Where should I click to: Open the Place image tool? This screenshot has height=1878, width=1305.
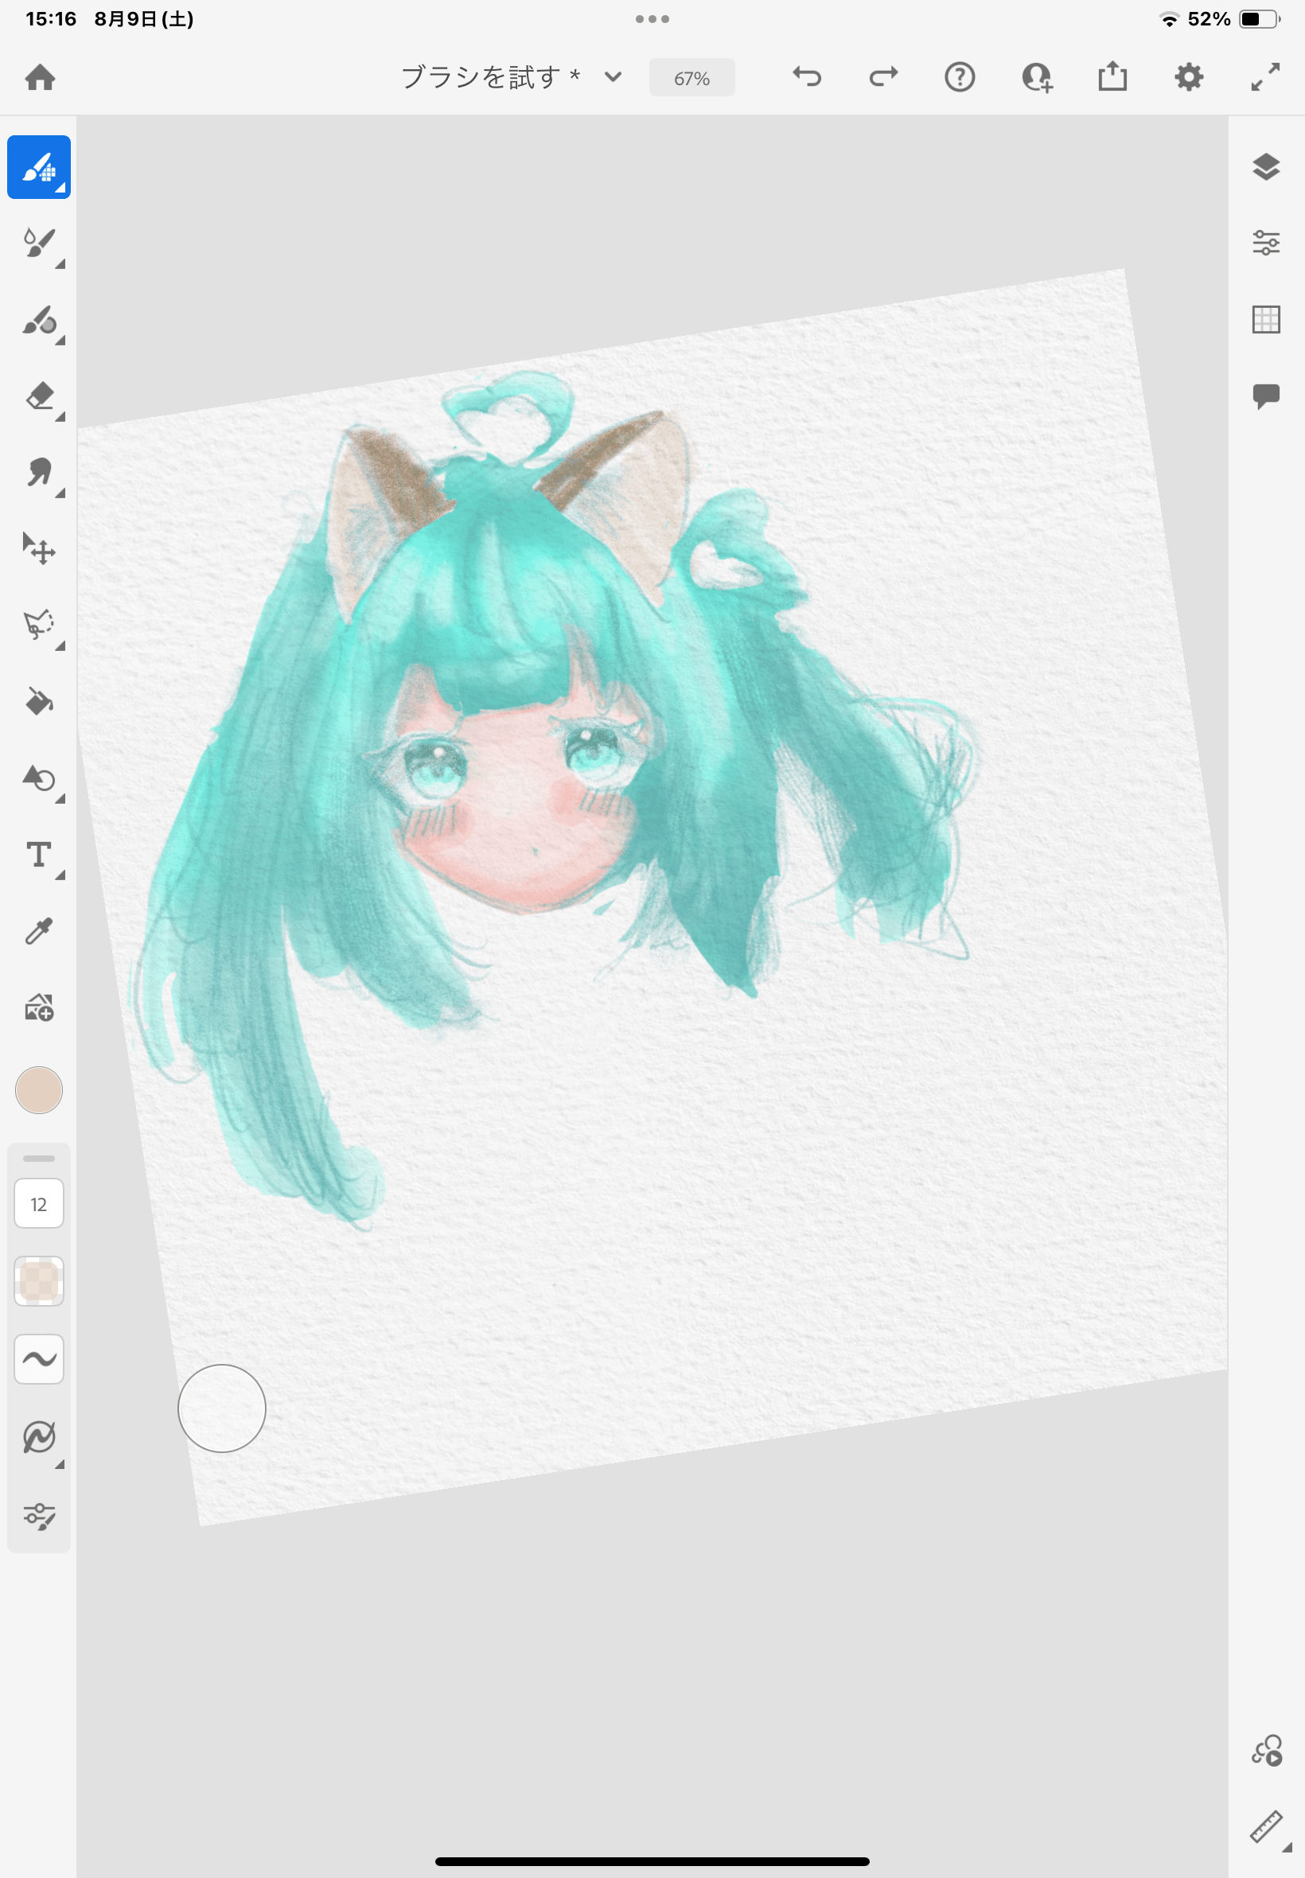[x=39, y=1008]
